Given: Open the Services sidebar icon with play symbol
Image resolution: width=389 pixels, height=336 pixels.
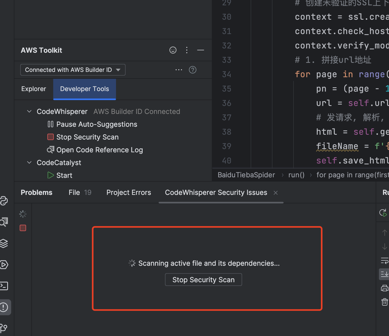Looking at the screenshot, I should click(x=4, y=265).
